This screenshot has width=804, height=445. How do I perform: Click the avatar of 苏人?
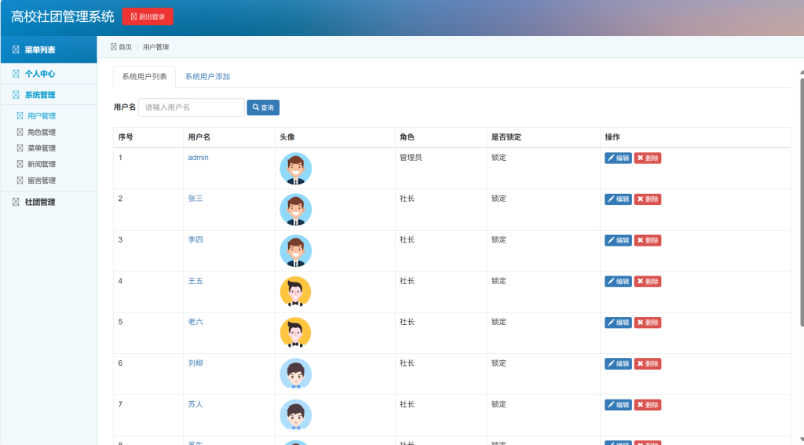click(x=296, y=415)
